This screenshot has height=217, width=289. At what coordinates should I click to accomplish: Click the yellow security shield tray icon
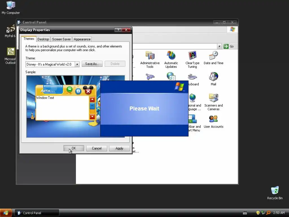258,213
